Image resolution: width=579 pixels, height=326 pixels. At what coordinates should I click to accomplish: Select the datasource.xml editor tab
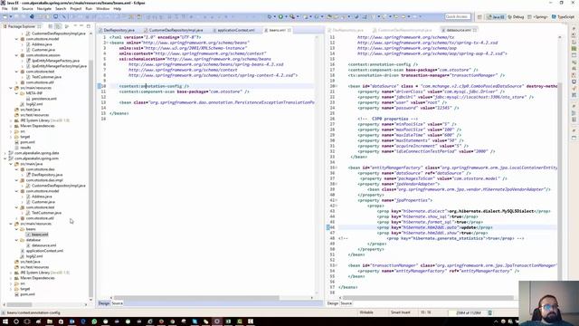[x=458, y=30]
